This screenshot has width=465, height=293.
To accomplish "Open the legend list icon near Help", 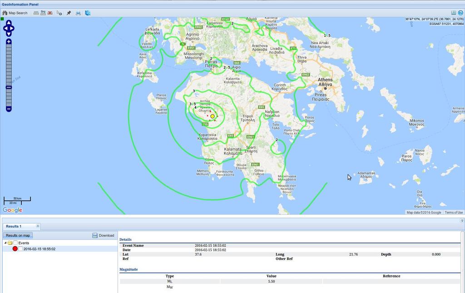I will pyautogui.click(x=454, y=13).
